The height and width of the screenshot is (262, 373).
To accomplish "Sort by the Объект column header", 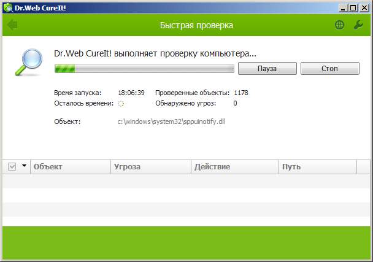I will [71, 166].
